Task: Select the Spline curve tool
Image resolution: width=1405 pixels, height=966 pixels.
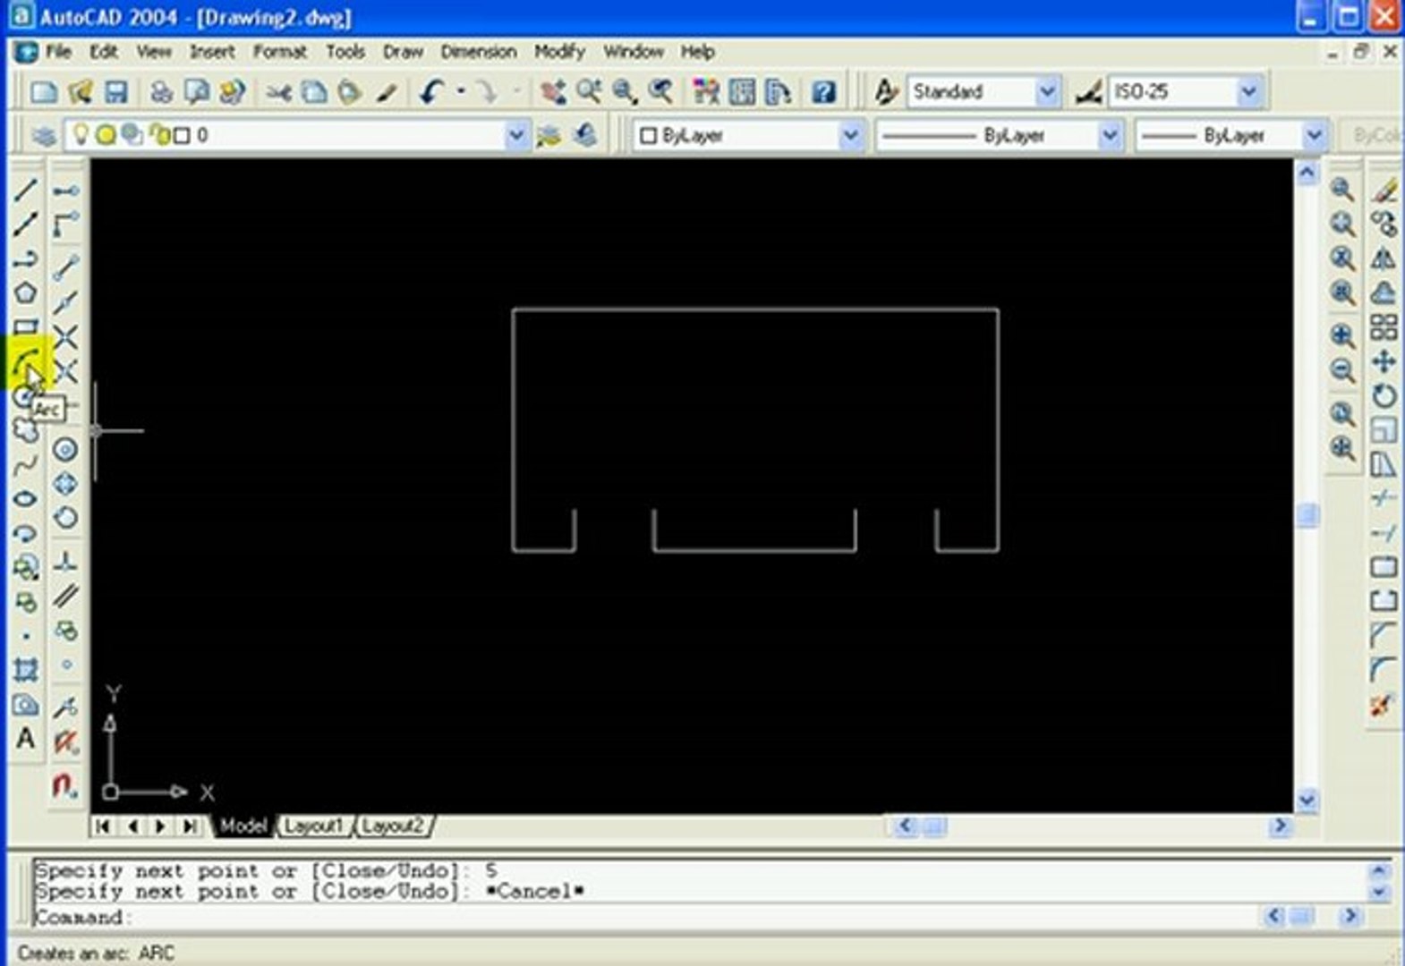Action: tap(25, 465)
